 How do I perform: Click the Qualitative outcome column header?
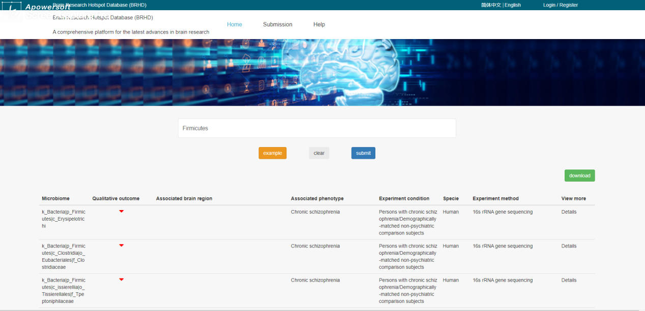pyautogui.click(x=116, y=198)
